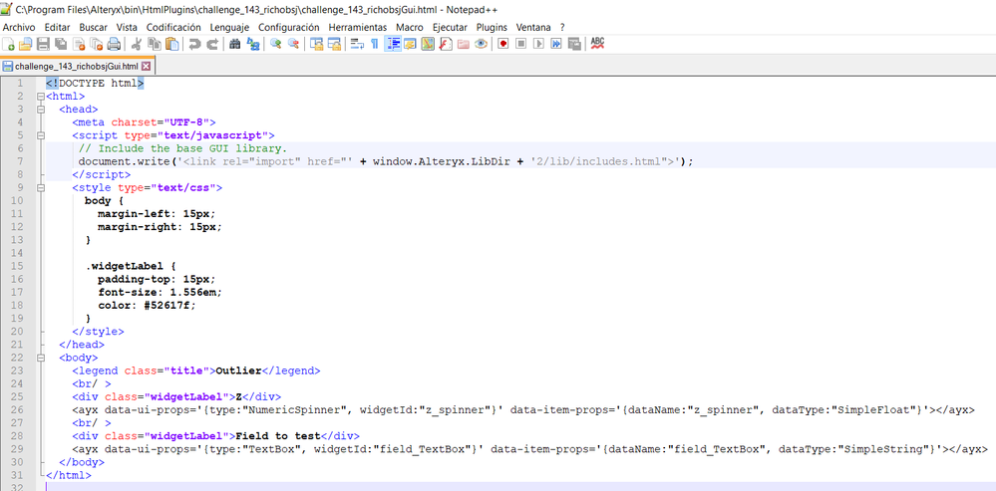Show the Document Map panel icon
Image resolution: width=996 pixels, height=491 pixels.
point(428,44)
